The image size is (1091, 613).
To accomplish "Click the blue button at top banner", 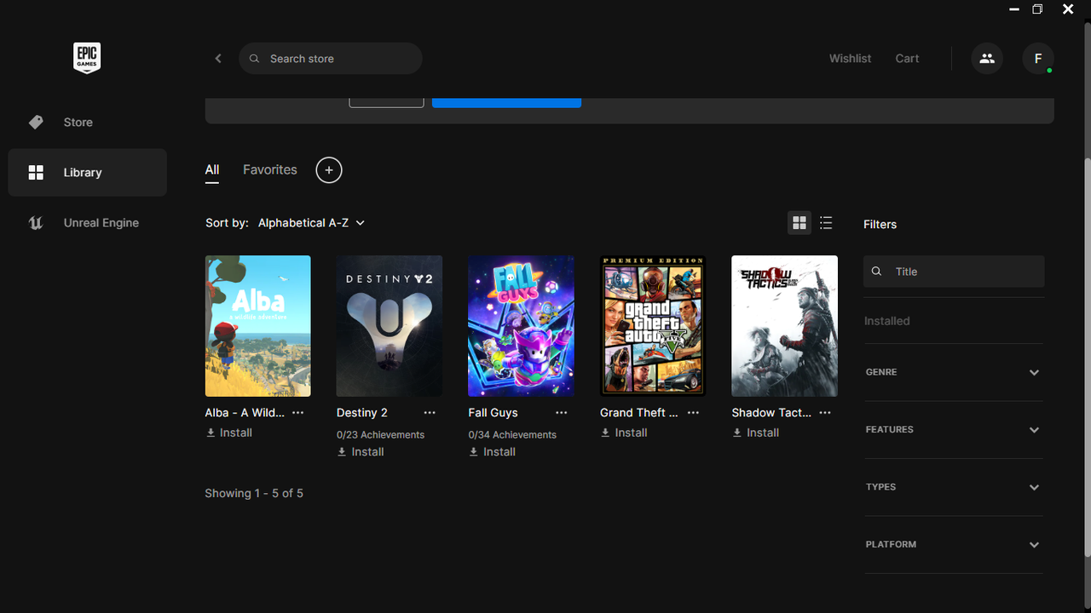I will 506,103.
